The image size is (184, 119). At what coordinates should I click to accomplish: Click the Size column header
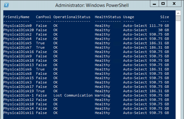164,17
